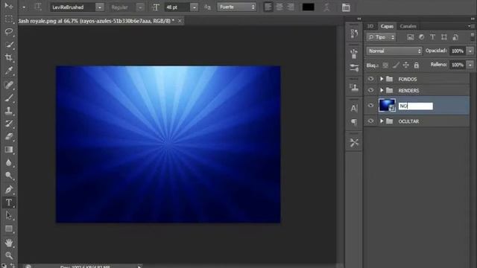The width and height of the screenshot is (477, 268).
Task: Select the History Brush tool
Action: [x=9, y=124]
